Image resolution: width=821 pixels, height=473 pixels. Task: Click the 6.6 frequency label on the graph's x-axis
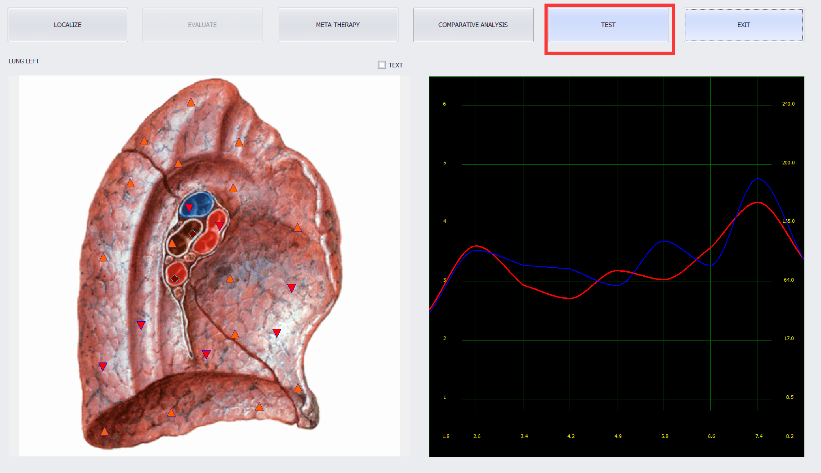coord(711,436)
